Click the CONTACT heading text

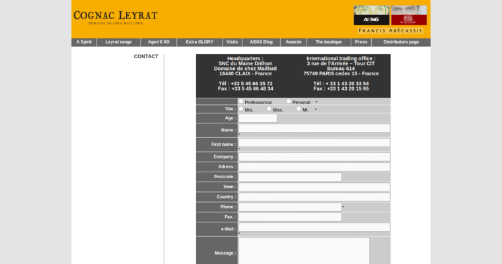pos(146,56)
